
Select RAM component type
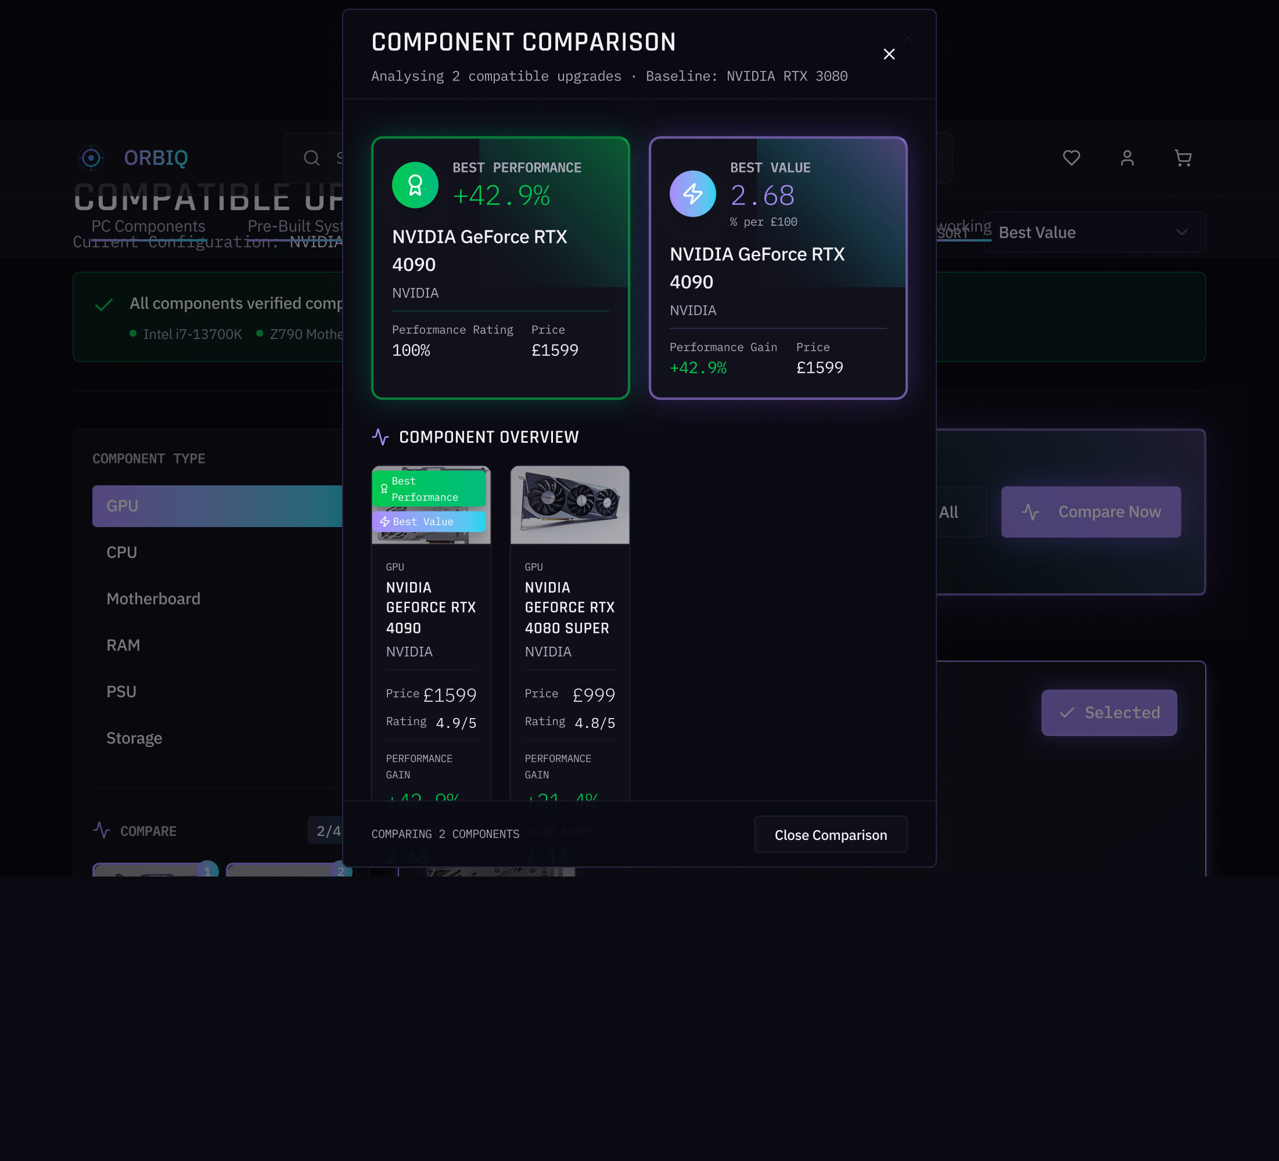[x=218, y=645]
